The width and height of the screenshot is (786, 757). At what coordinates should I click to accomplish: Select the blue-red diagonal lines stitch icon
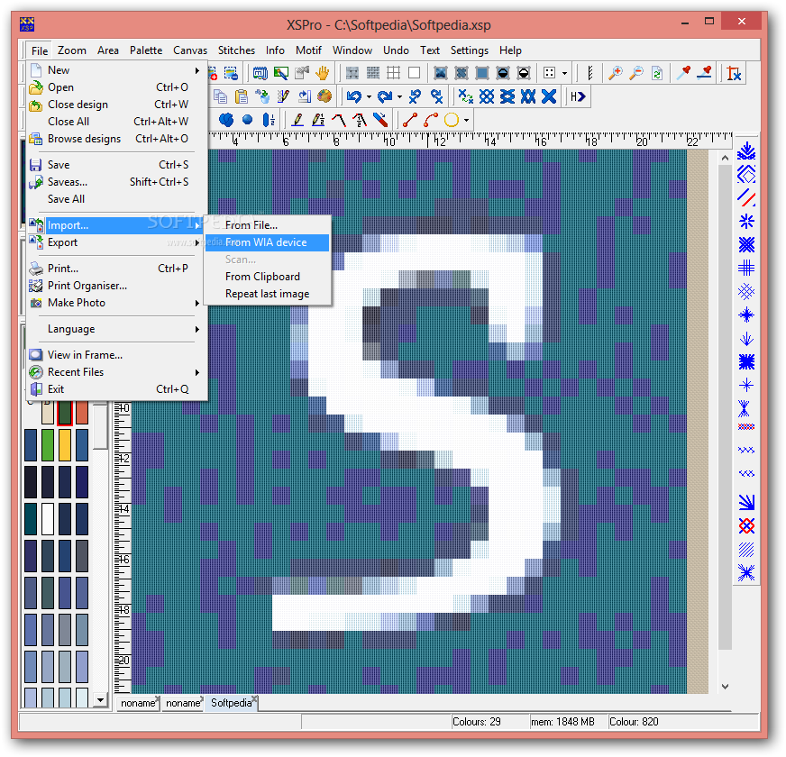(746, 197)
